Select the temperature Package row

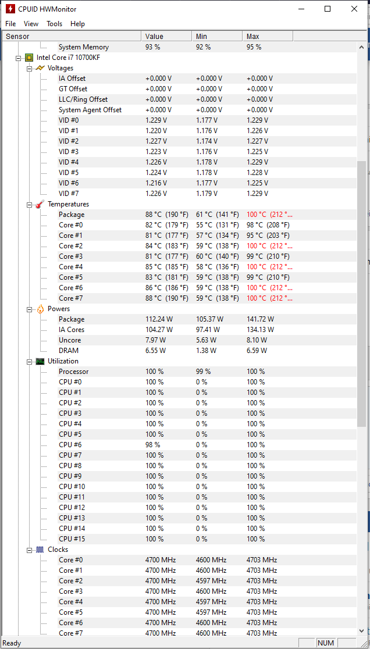pyautogui.click(x=207, y=215)
